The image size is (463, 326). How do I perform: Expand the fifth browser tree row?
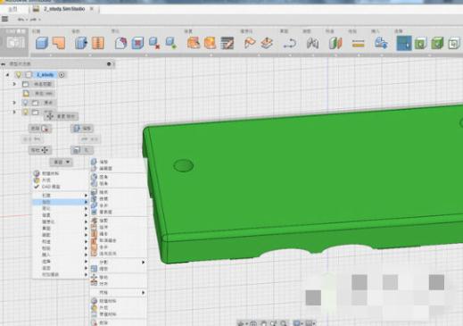coord(14,112)
